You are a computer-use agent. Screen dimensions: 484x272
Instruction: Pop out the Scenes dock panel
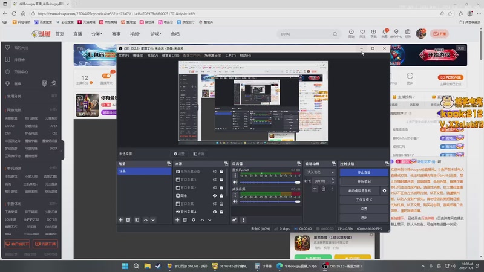tap(169, 163)
